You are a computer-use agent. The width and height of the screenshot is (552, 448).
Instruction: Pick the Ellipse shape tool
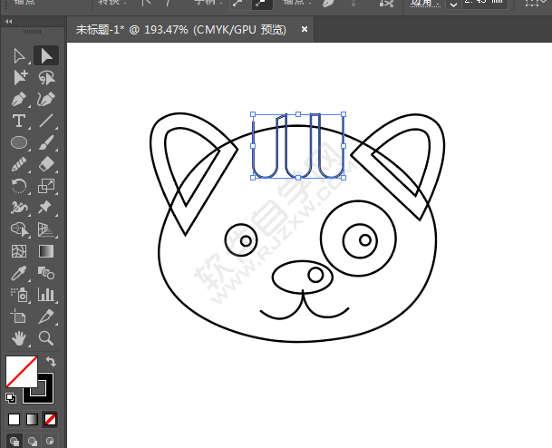click(19, 142)
